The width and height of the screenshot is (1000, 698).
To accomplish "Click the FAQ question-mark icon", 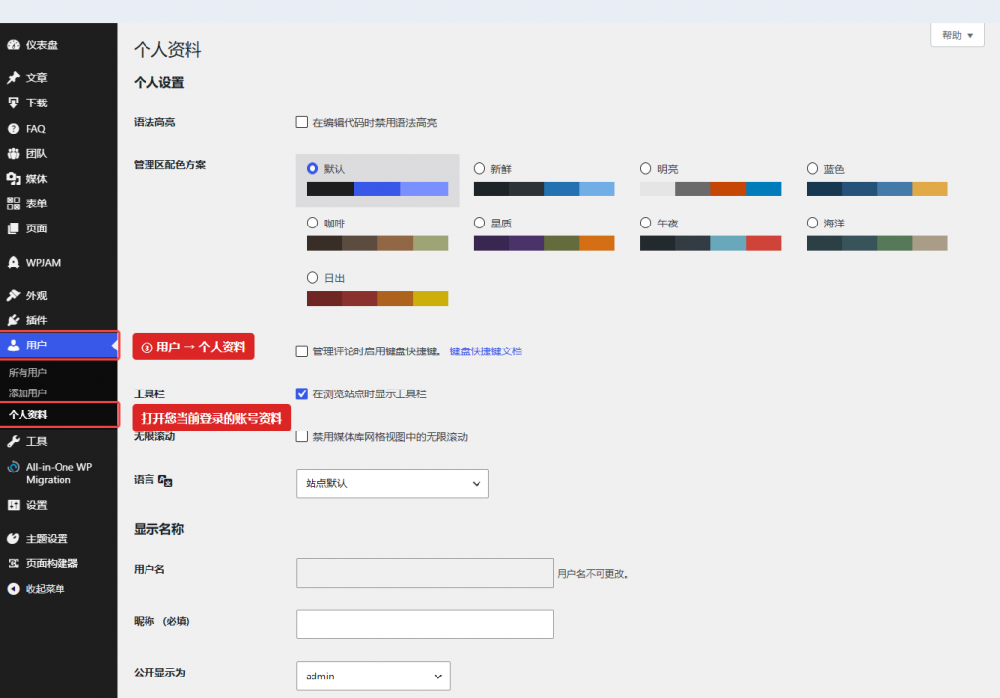I will [x=13, y=129].
